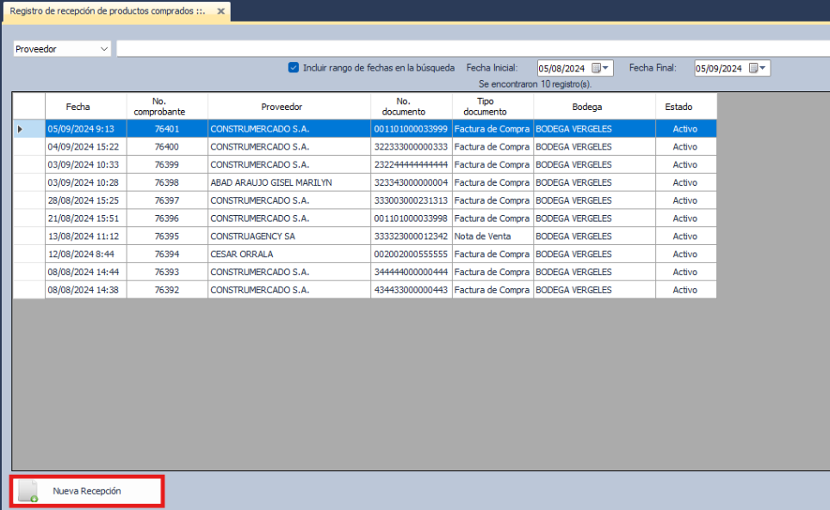This screenshot has height=510, width=830.
Task: Expand the Proveedor search filter dropdown
Action: tap(104, 49)
